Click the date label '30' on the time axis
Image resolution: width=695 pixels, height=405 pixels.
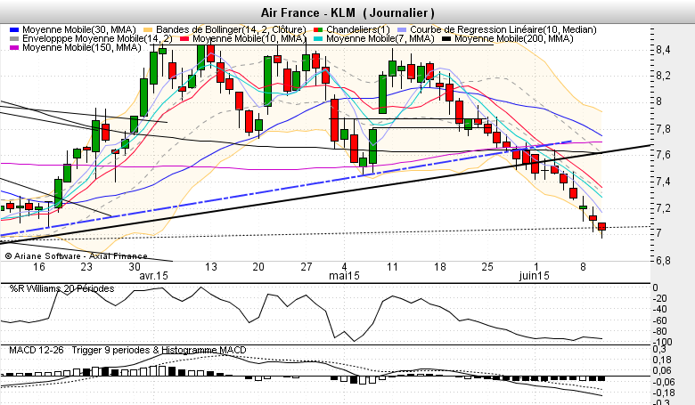135,266
